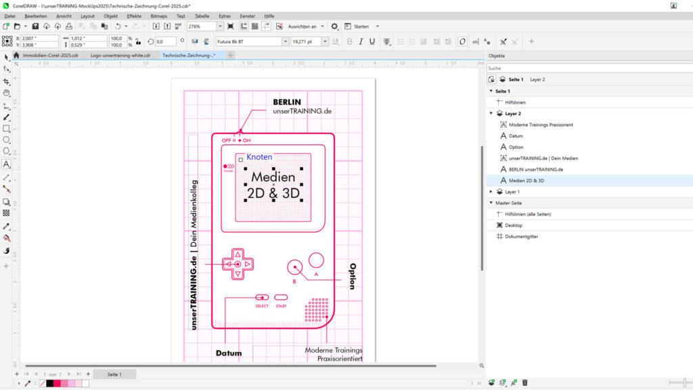The width and height of the screenshot is (693, 390).
Task: Open the Starten dropdown arrow
Action: (378, 26)
